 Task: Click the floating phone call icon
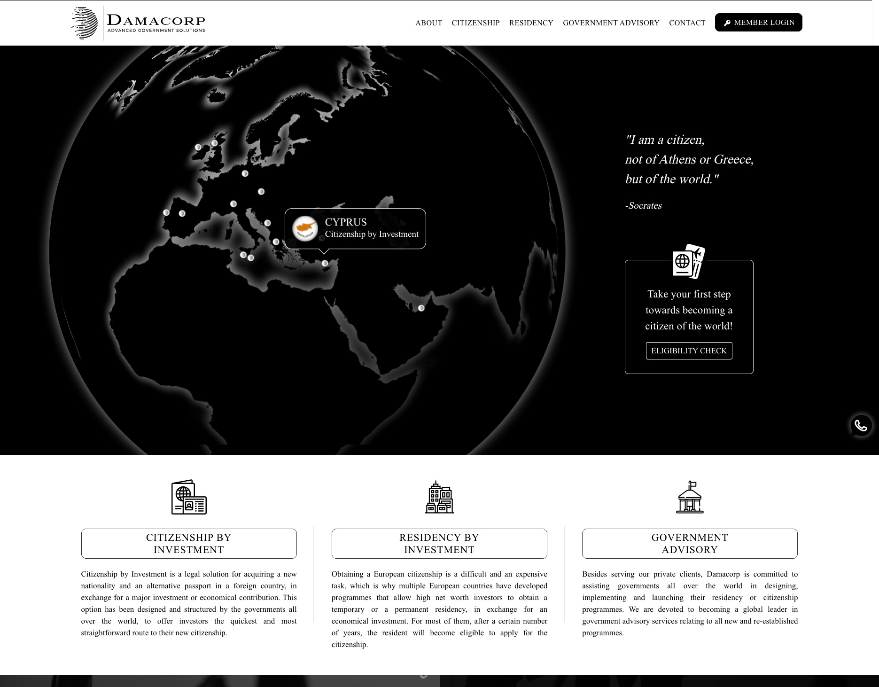click(861, 426)
